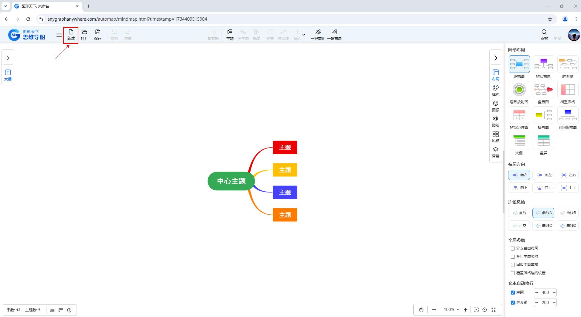Uncheck the 关系线 auto-wrap checkbox
This screenshot has width=581, height=317.
513,302
